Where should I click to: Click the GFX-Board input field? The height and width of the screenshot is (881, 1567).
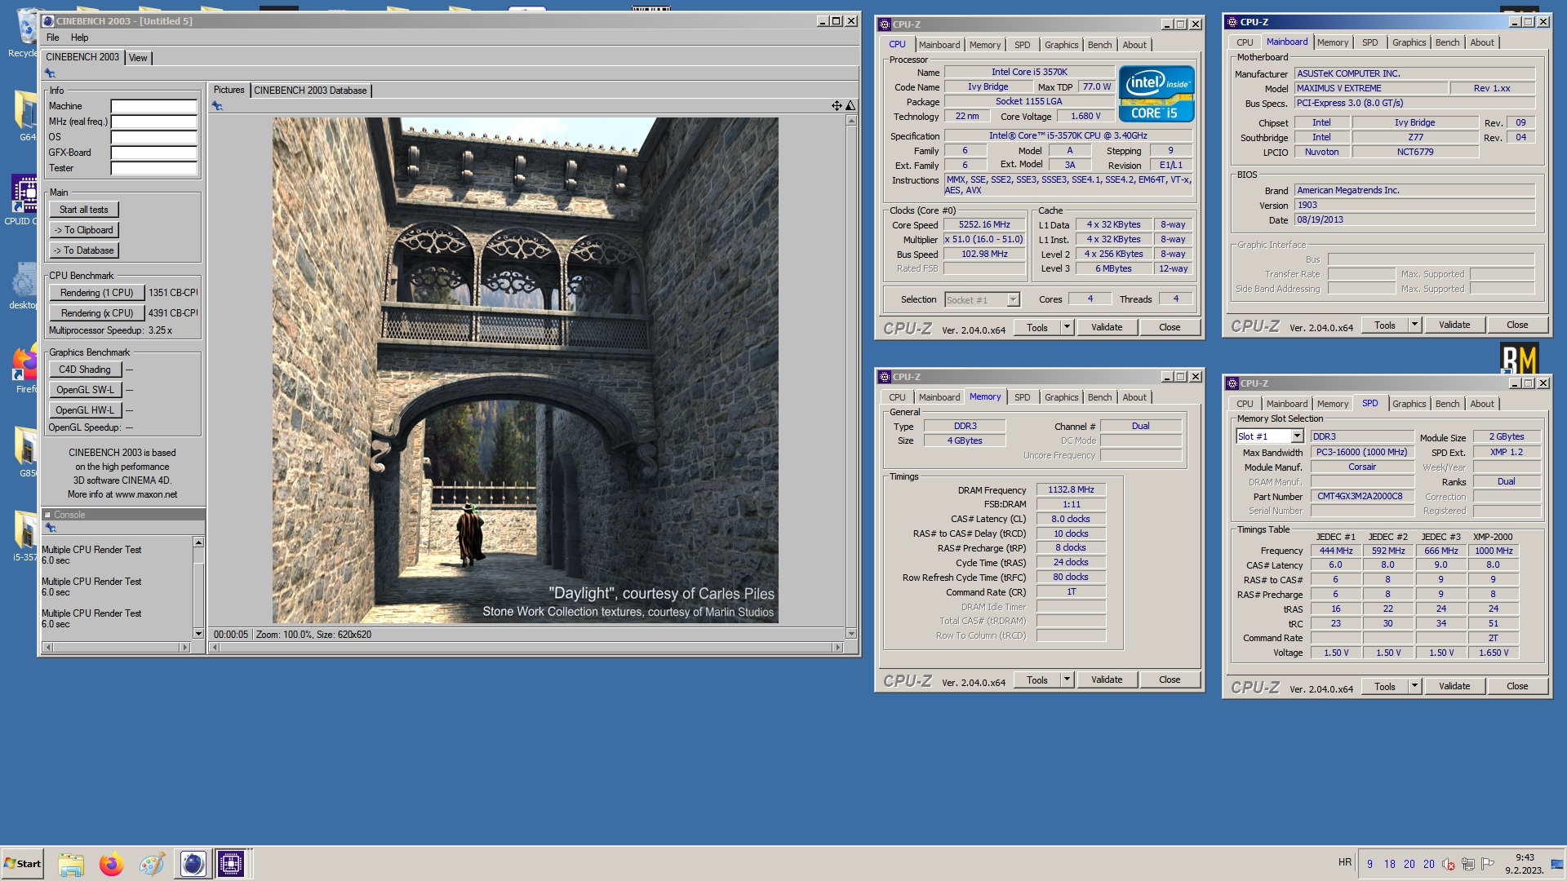click(x=154, y=153)
